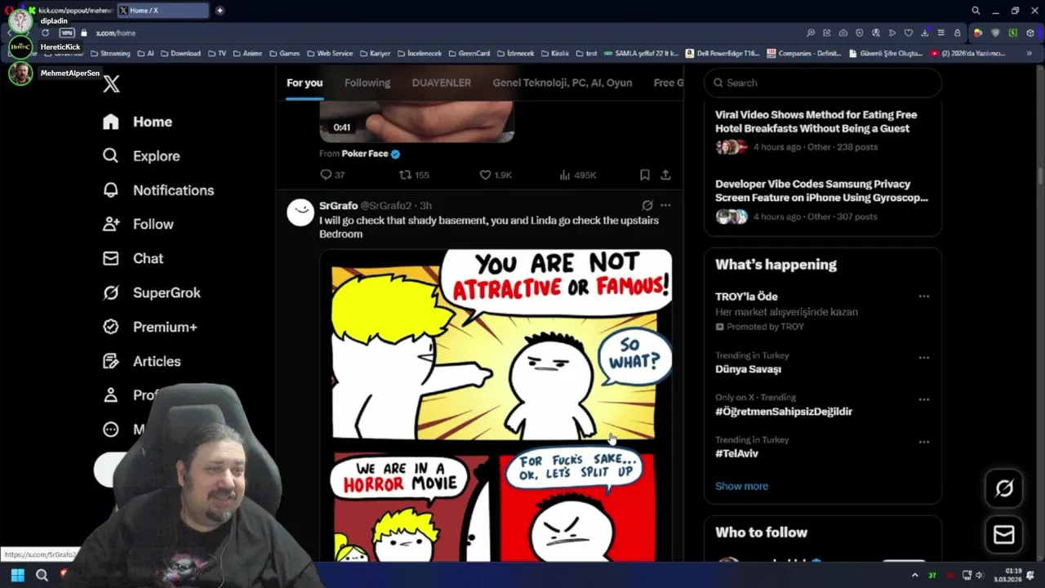Open more options for #ÖğretmenSahipsizDeğildir
The width and height of the screenshot is (1045, 588).
tap(924, 399)
